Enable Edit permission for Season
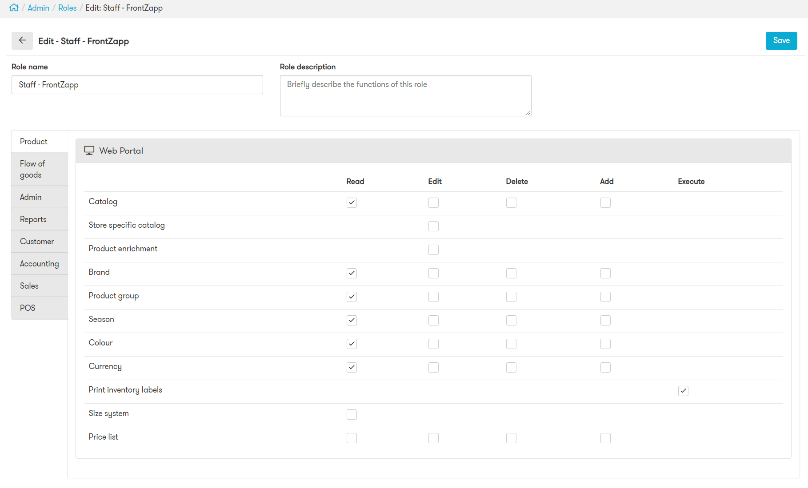The image size is (808, 488). (433, 320)
